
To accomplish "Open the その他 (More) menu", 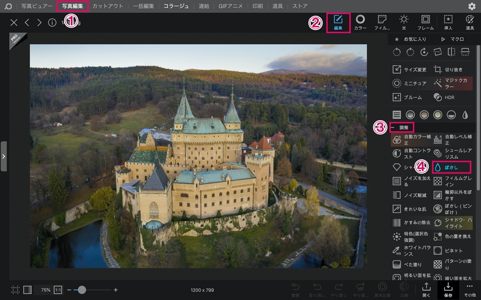I will 470,290.
